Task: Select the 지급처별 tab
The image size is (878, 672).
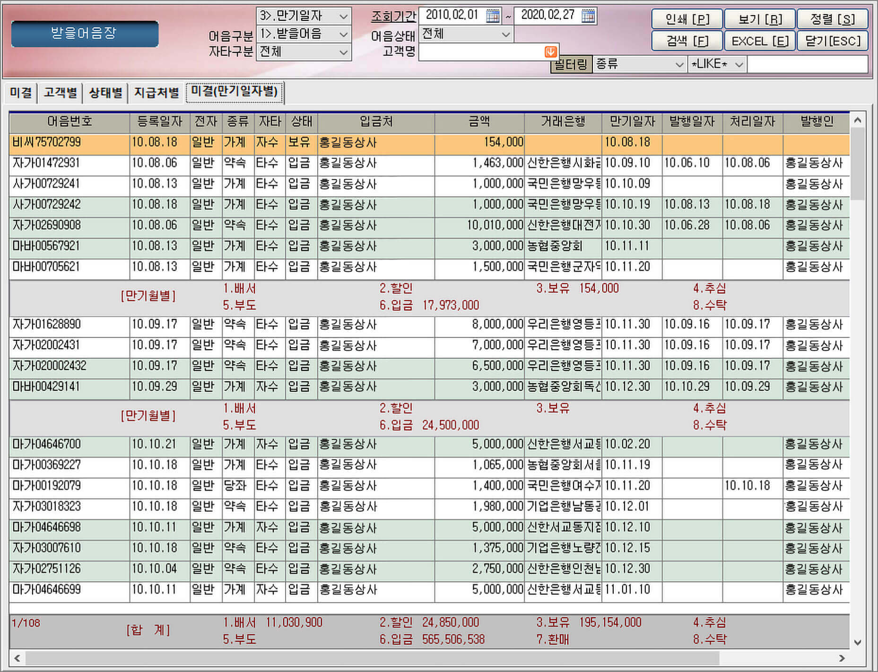Action: (156, 92)
